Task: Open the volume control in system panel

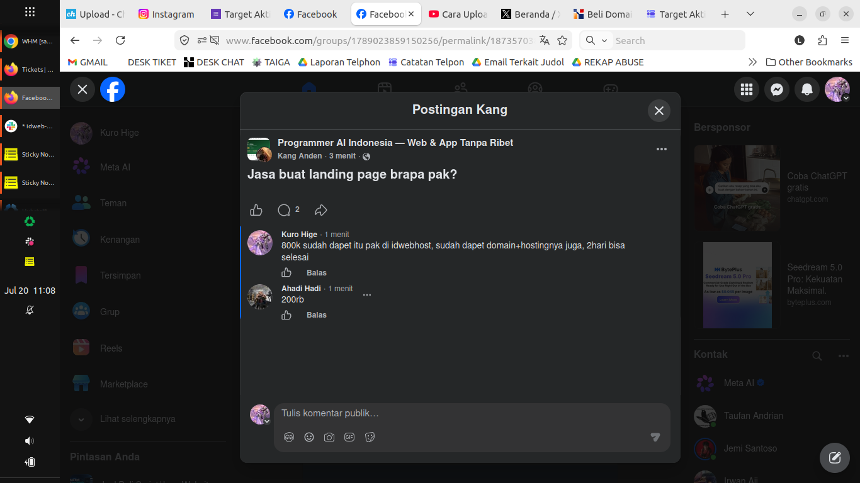Action: coord(30,441)
